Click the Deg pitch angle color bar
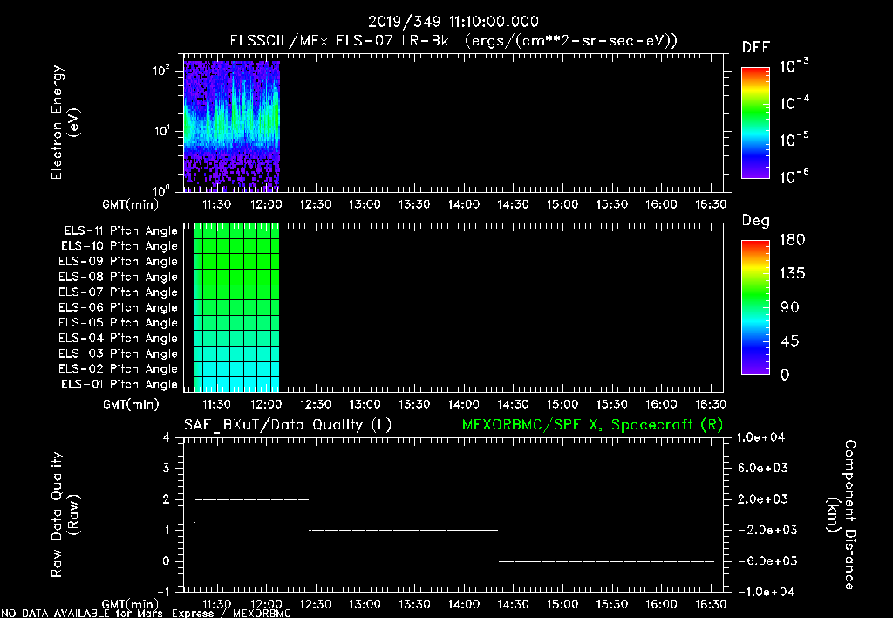Image resolution: width=893 pixels, height=618 pixels. click(755, 308)
